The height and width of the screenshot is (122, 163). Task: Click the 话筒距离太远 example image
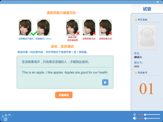89,28
